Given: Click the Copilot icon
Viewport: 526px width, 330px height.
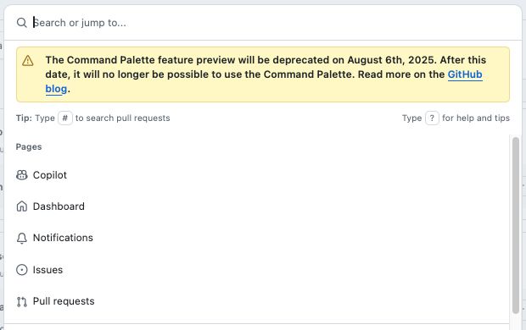Looking at the screenshot, I should tap(22, 175).
